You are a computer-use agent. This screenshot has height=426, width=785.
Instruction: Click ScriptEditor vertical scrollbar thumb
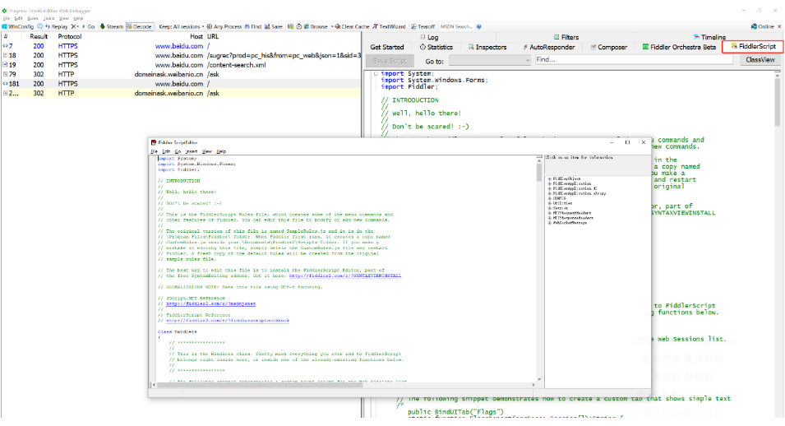pos(539,171)
